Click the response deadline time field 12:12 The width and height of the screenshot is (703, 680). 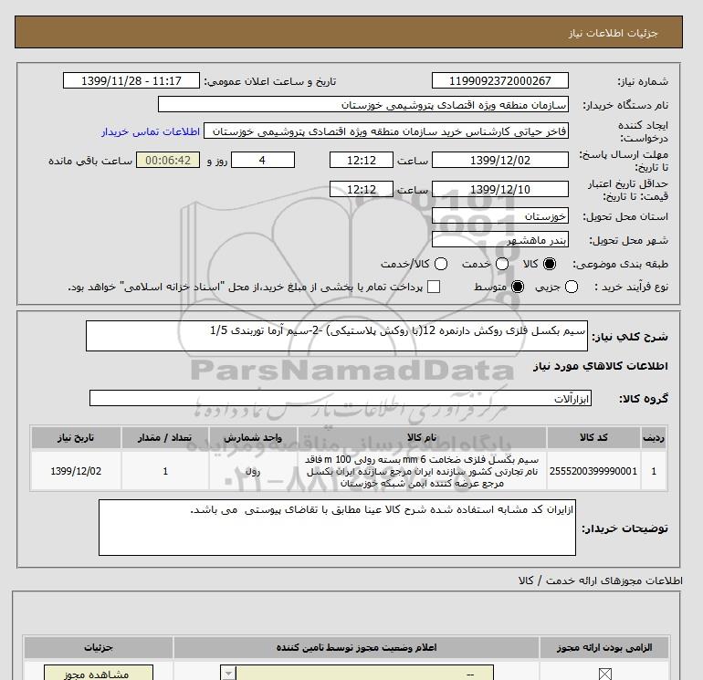point(362,160)
